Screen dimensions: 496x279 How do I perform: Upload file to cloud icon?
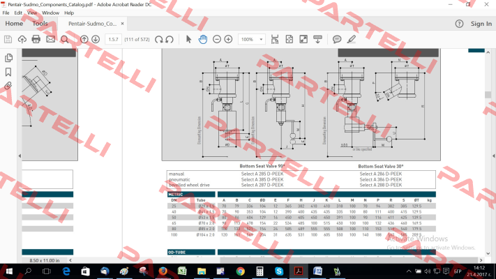22,39
